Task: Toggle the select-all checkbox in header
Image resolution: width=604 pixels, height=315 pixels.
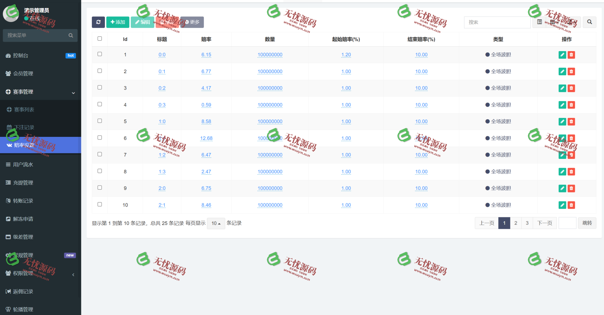Action: pyautogui.click(x=100, y=38)
